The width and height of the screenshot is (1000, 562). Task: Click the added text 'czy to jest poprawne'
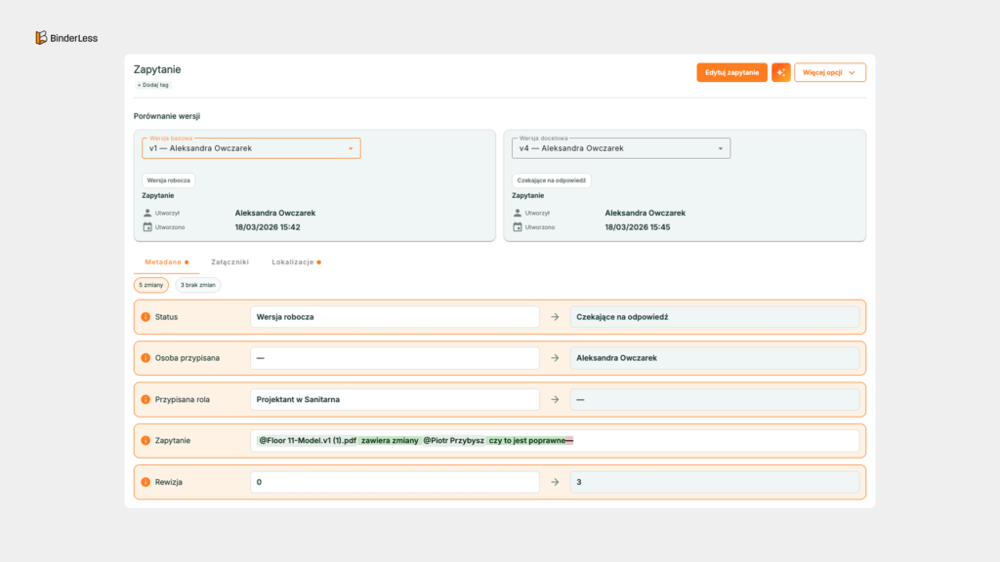(x=526, y=440)
